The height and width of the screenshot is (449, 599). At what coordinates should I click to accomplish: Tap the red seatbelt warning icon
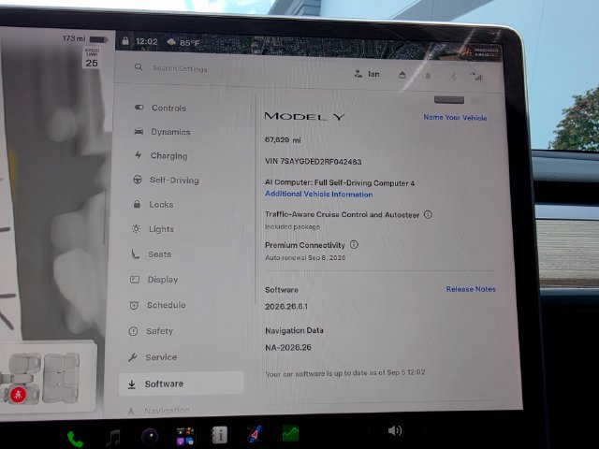pyautogui.click(x=19, y=395)
